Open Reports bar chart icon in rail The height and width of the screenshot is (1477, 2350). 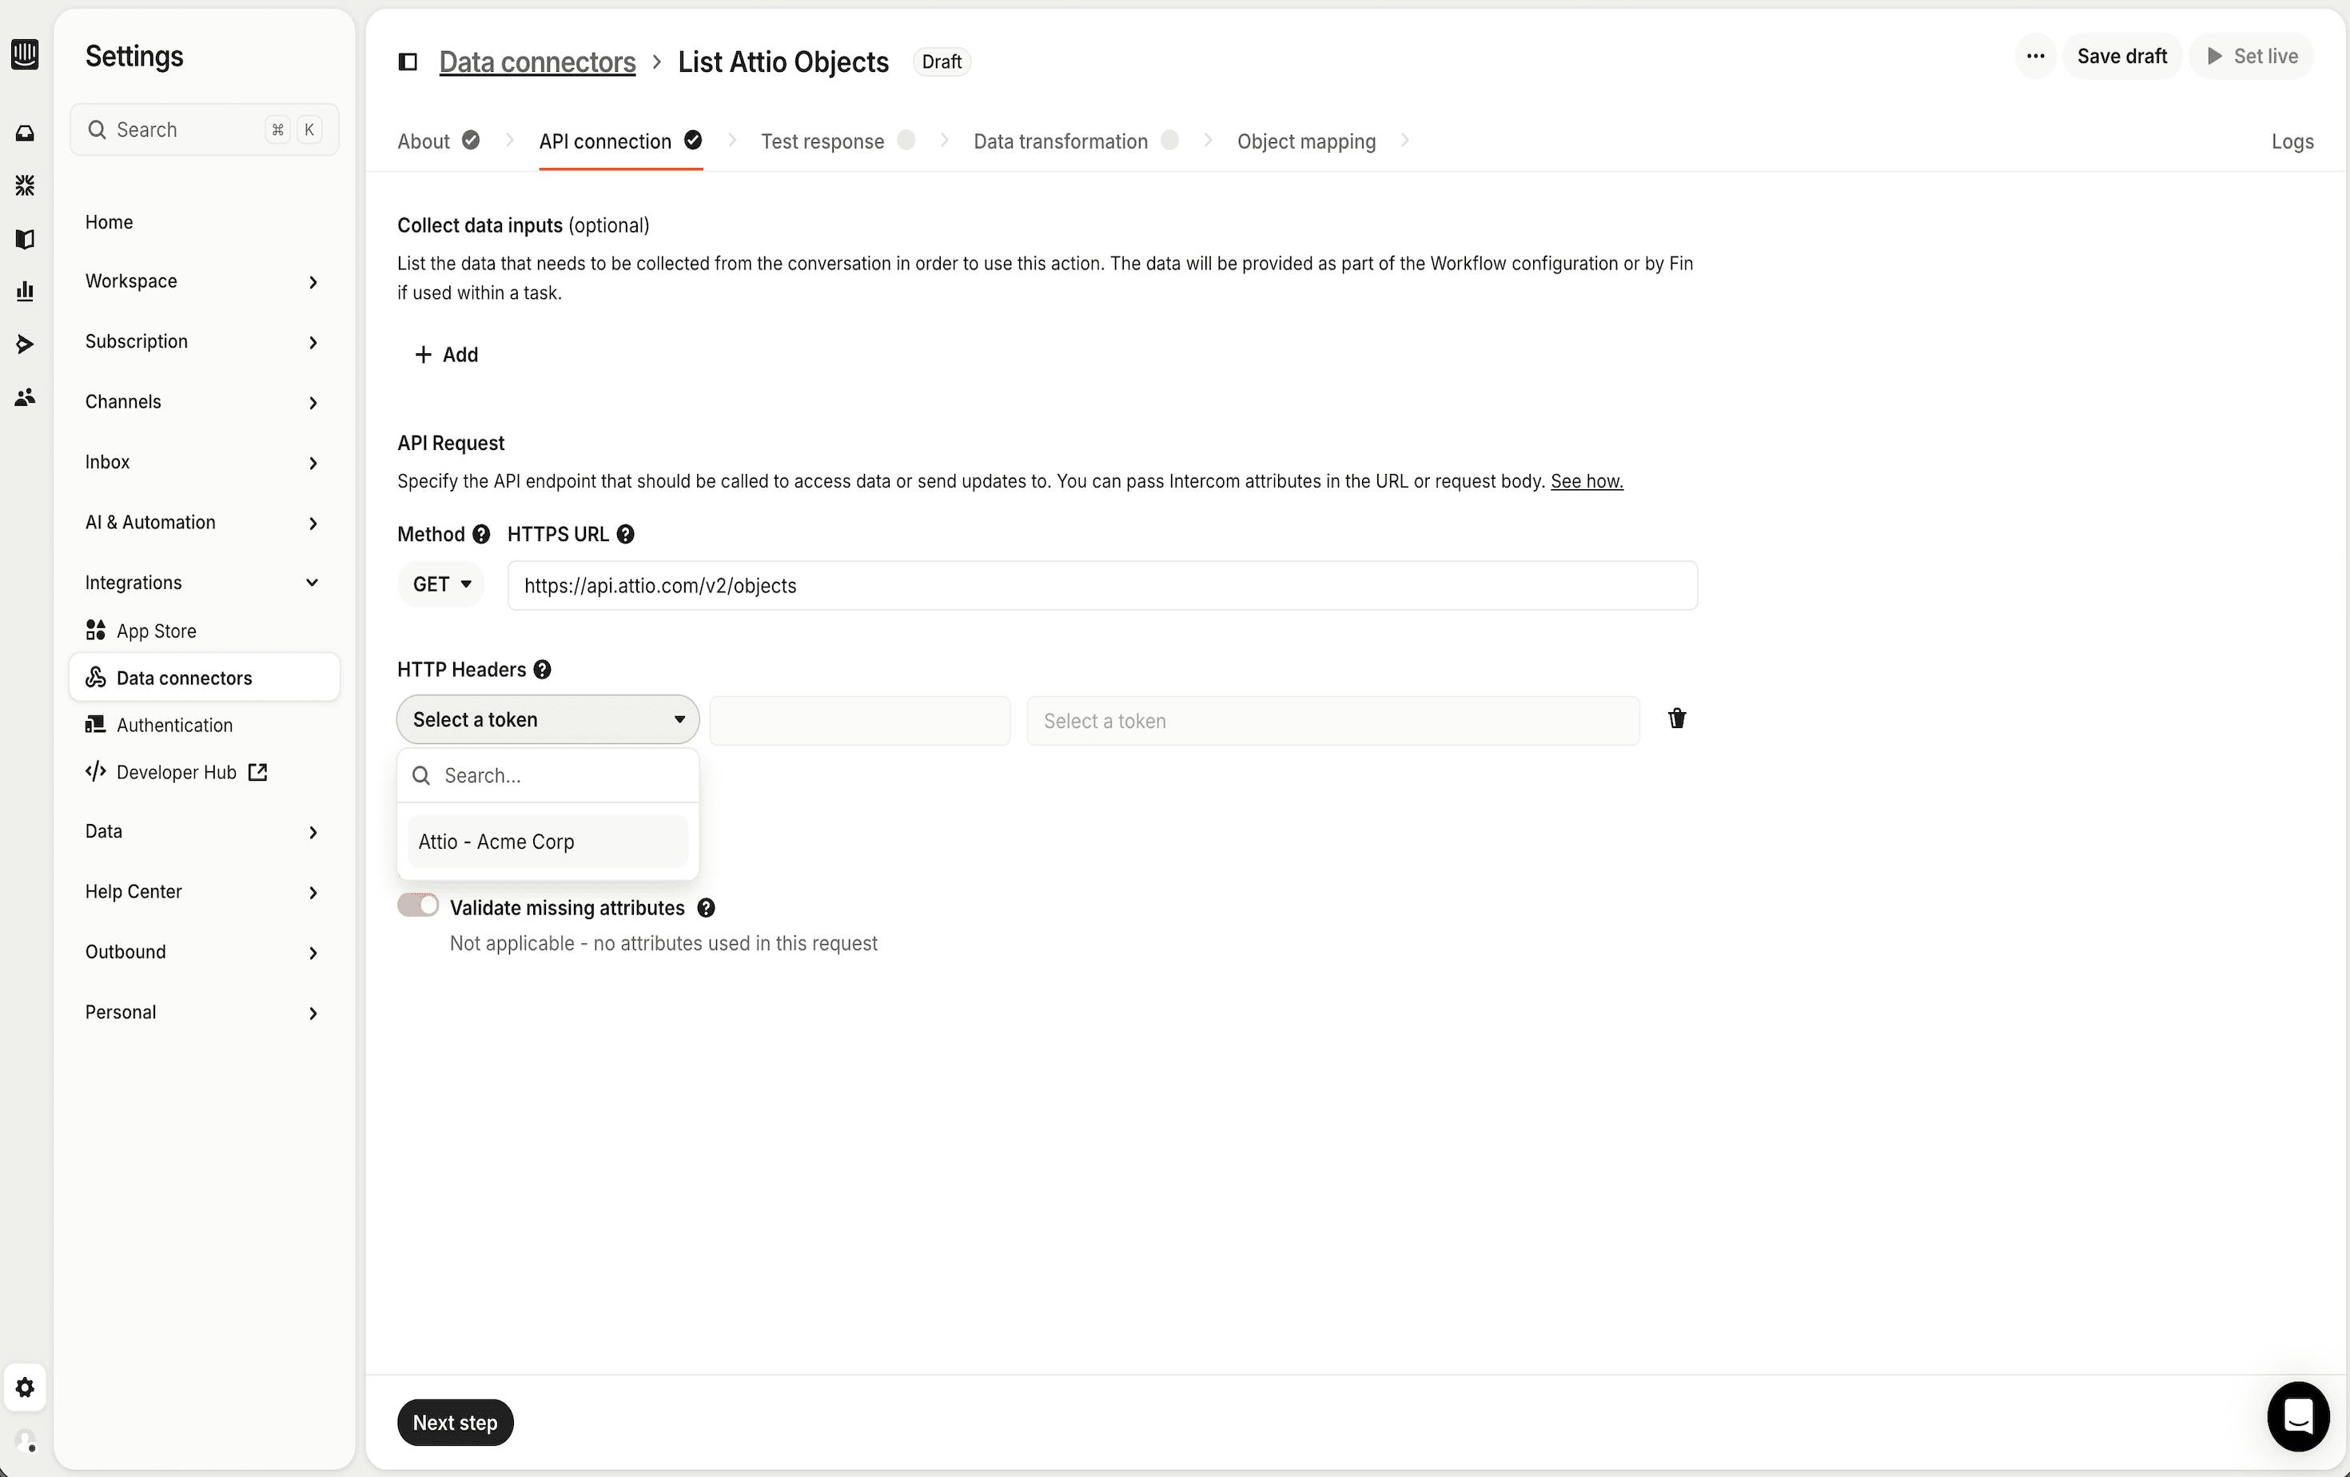point(26,291)
